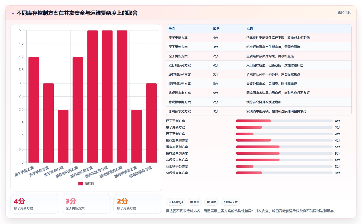Click the 悲观锁事务方案 progress bar showing 3分
362x224 pixels.
tap(284, 173)
